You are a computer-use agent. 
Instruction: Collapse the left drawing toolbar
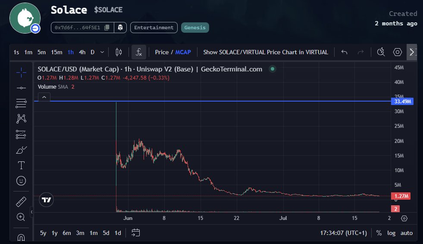tap(31, 212)
